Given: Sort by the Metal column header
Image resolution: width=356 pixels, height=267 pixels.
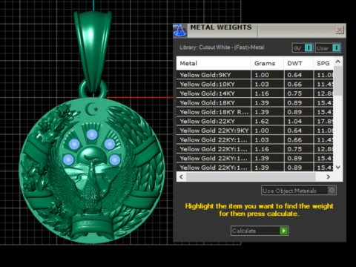Looking at the screenshot, I should [x=214, y=63].
